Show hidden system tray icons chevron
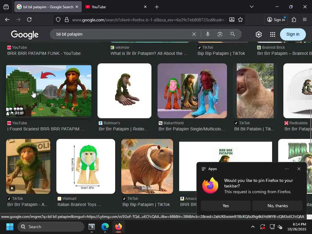This screenshot has height=234, width=312. click(x=253, y=227)
